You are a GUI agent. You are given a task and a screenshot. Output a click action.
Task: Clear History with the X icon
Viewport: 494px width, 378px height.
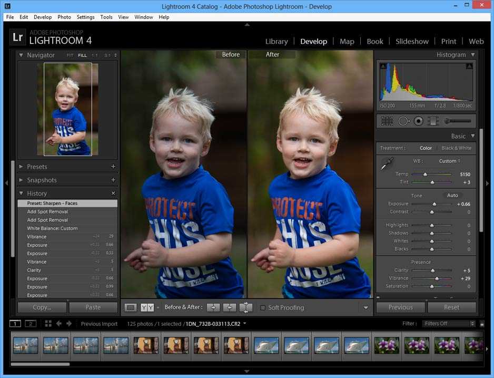point(113,193)
